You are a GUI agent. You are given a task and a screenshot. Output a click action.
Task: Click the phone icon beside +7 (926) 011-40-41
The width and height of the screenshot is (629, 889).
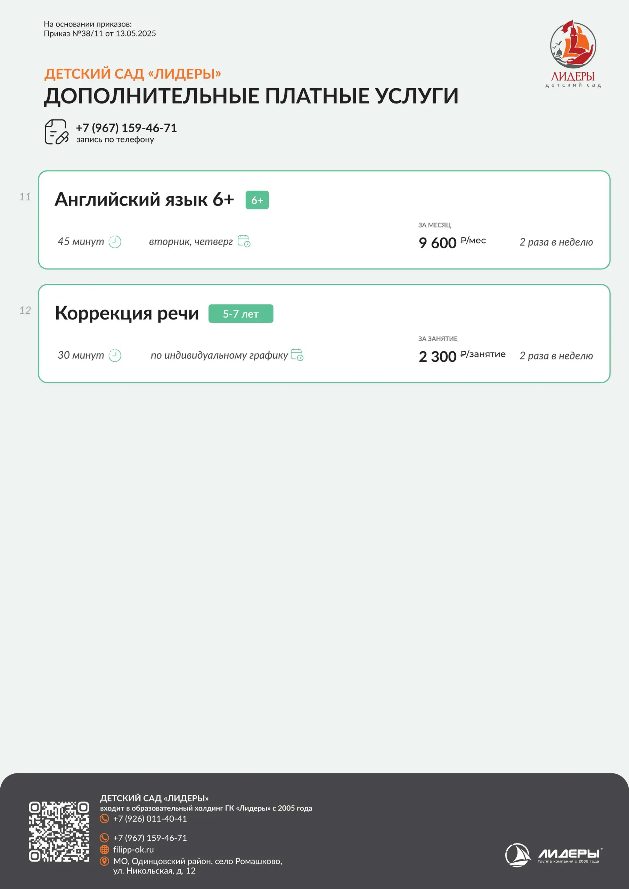(104, 819)
